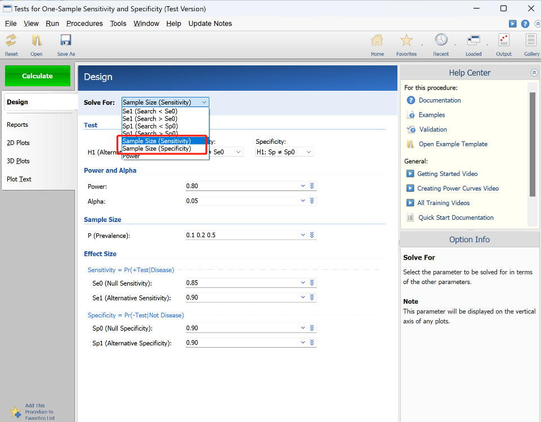Switch to the Reports tab

pyautogui.click(x=17, y=125)
